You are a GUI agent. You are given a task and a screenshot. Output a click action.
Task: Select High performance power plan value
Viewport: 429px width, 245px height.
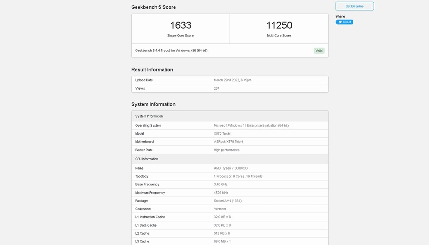pyautogui.click(x=227, y=150)
